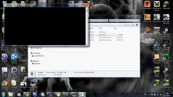Open the mc bukkit folder icon
The image size is (173, 97).
[x=14, y=84]
